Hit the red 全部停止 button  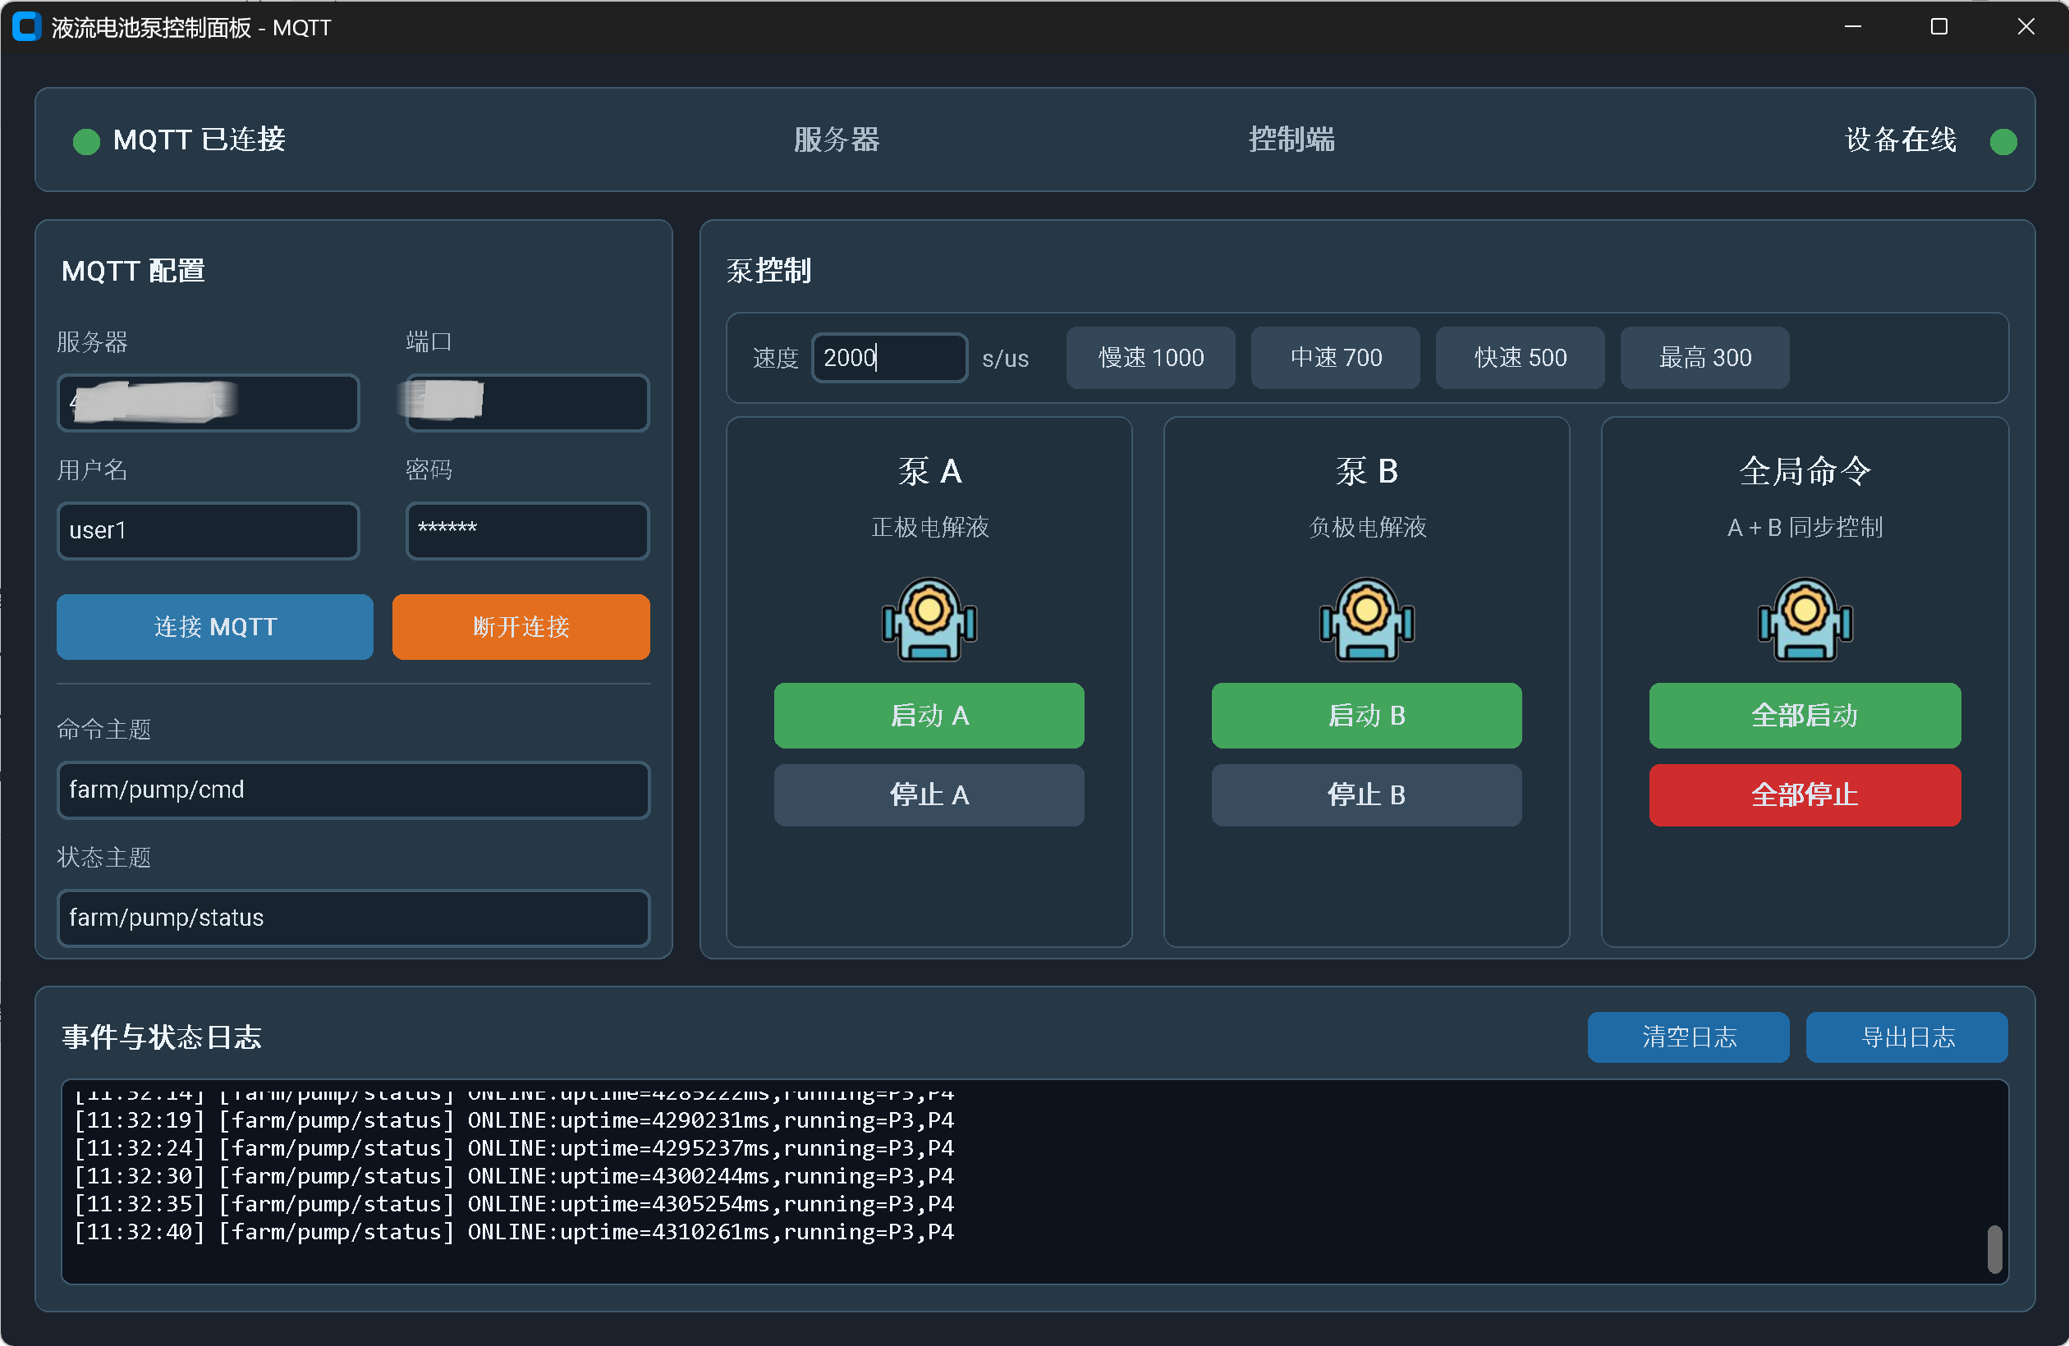click(x=1805, y=794)
